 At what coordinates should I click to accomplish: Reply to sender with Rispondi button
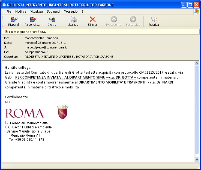click(x=14, y=21)
